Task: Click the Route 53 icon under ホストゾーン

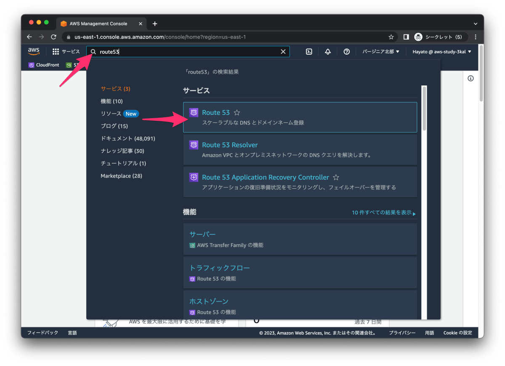Action: click(x=192, y=313)
